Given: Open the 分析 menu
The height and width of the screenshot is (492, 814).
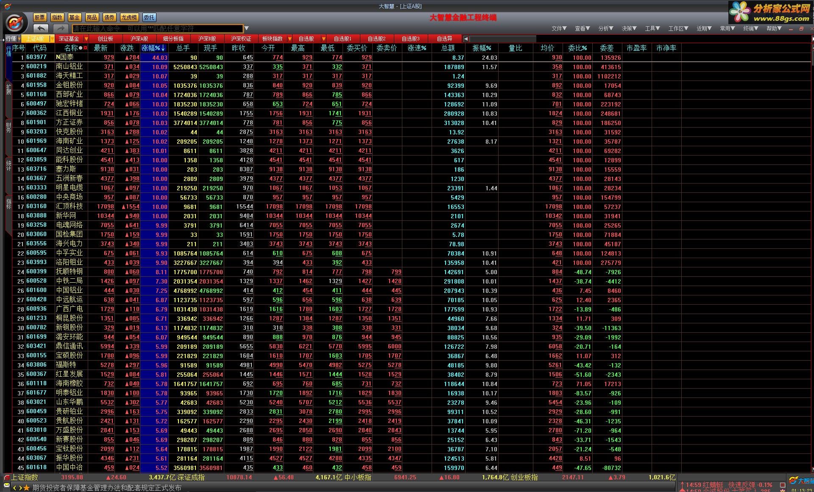Looking at the screenshot, I should point(606,28).
